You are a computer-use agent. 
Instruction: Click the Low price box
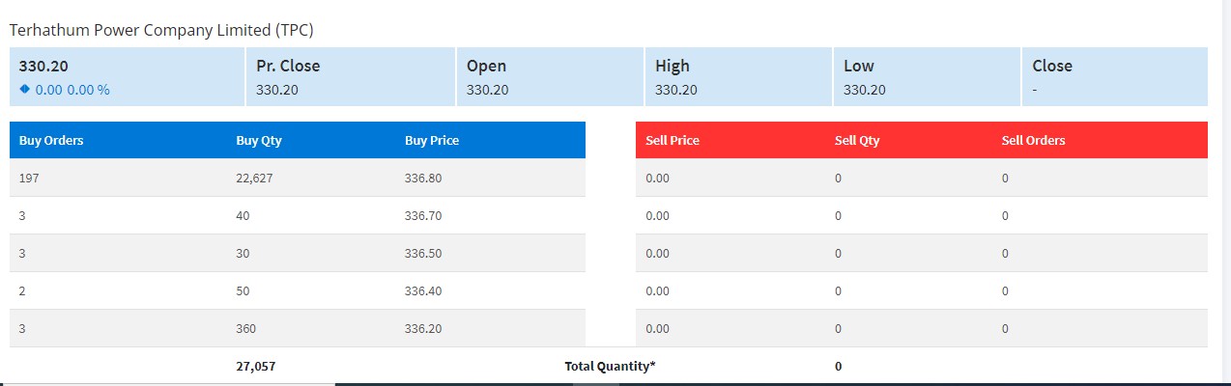(x=928, y=76)
